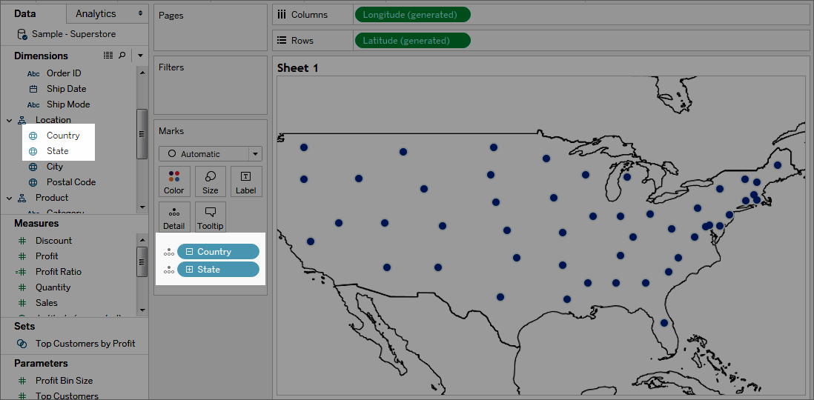Click the Dimensions pane scrollbar thumb
This screenshot has height=400, width=814.
point(142,134)
